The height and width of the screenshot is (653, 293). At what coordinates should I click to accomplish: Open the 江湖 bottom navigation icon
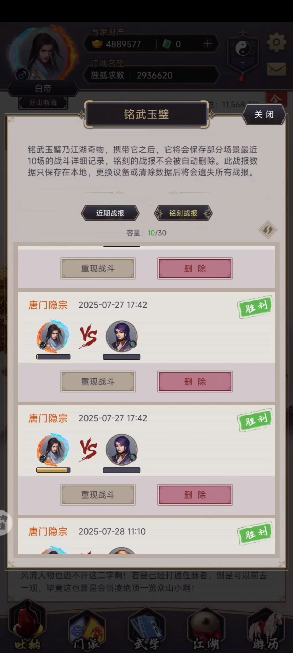coord(206,629)
